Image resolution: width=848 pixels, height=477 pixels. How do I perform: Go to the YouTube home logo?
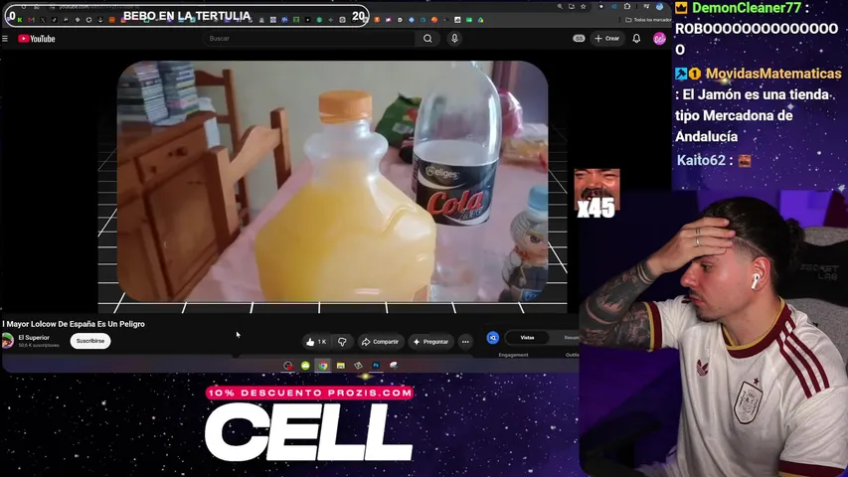point(37,39)
